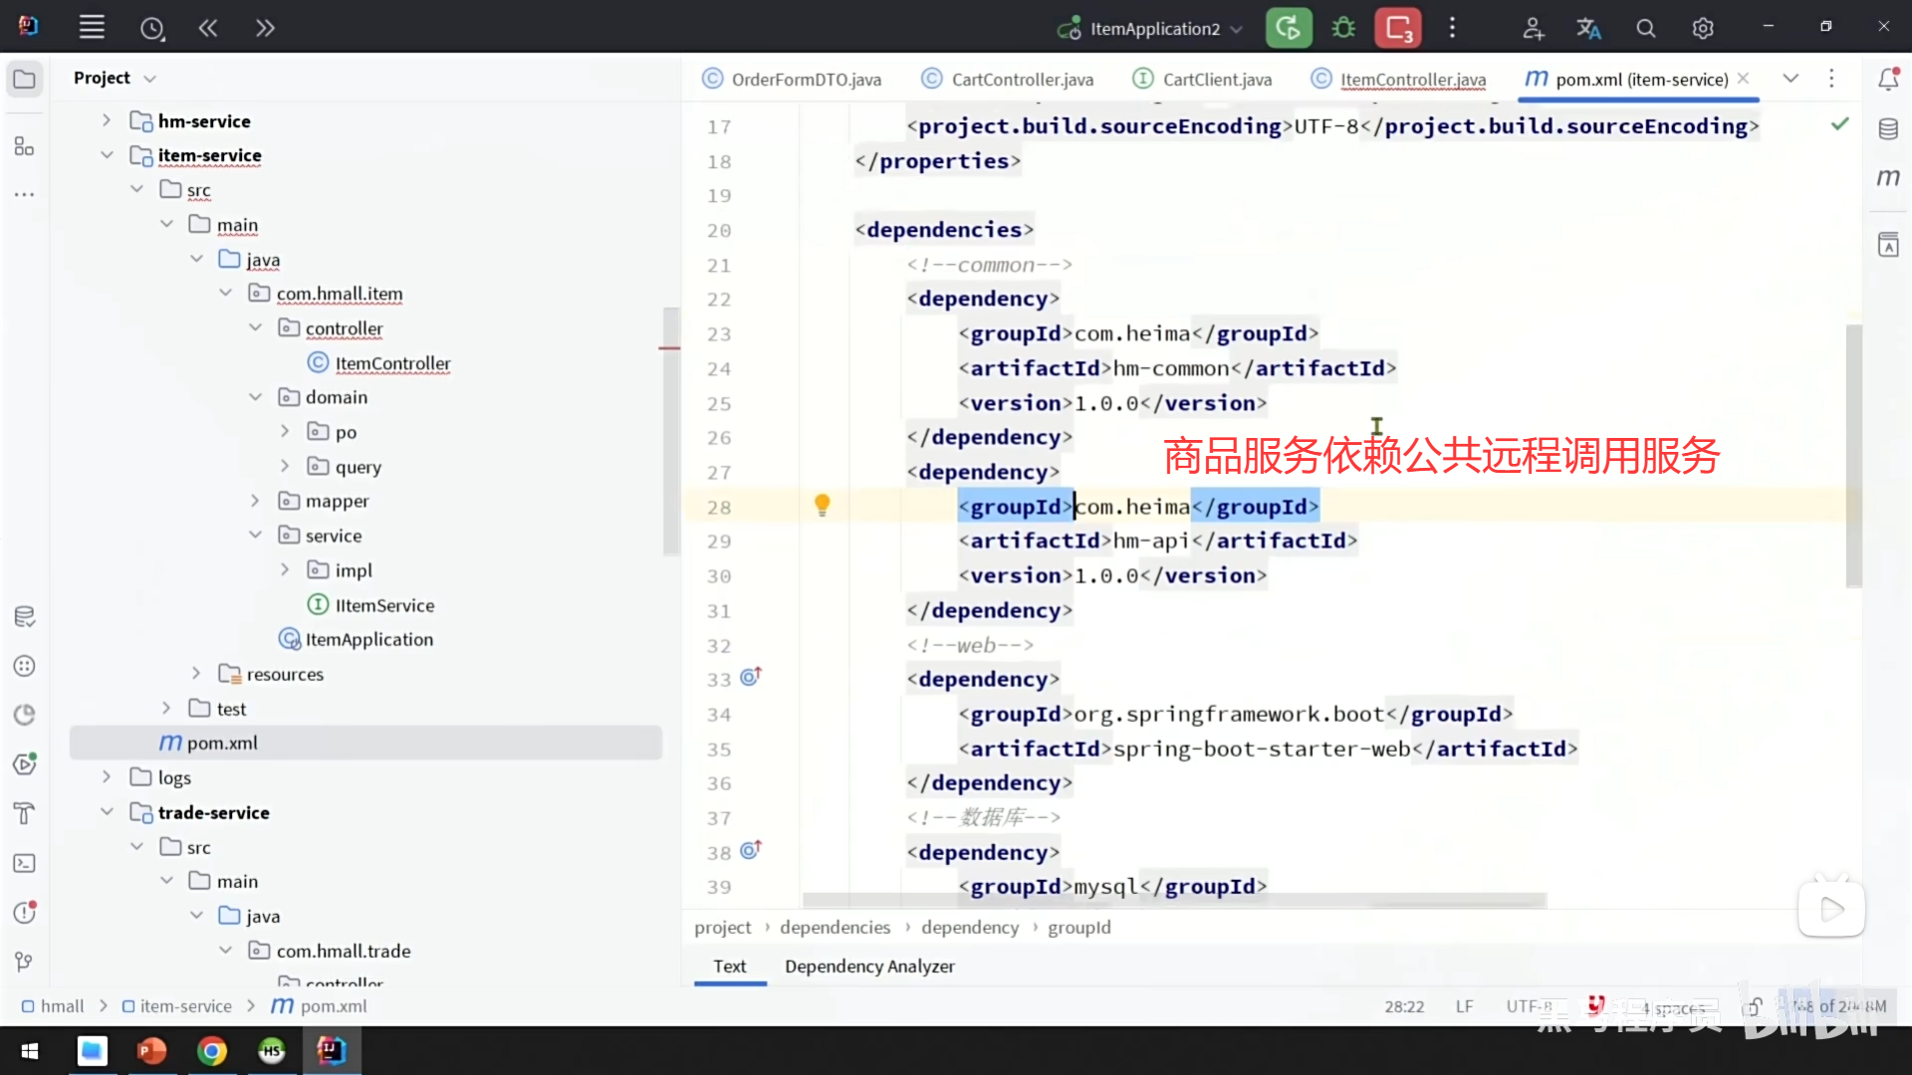Switch to the Dependency Analyzer tab
Image resolution: width=1912 pixels, height=1075 pixels.
click(x=868, y=966)
